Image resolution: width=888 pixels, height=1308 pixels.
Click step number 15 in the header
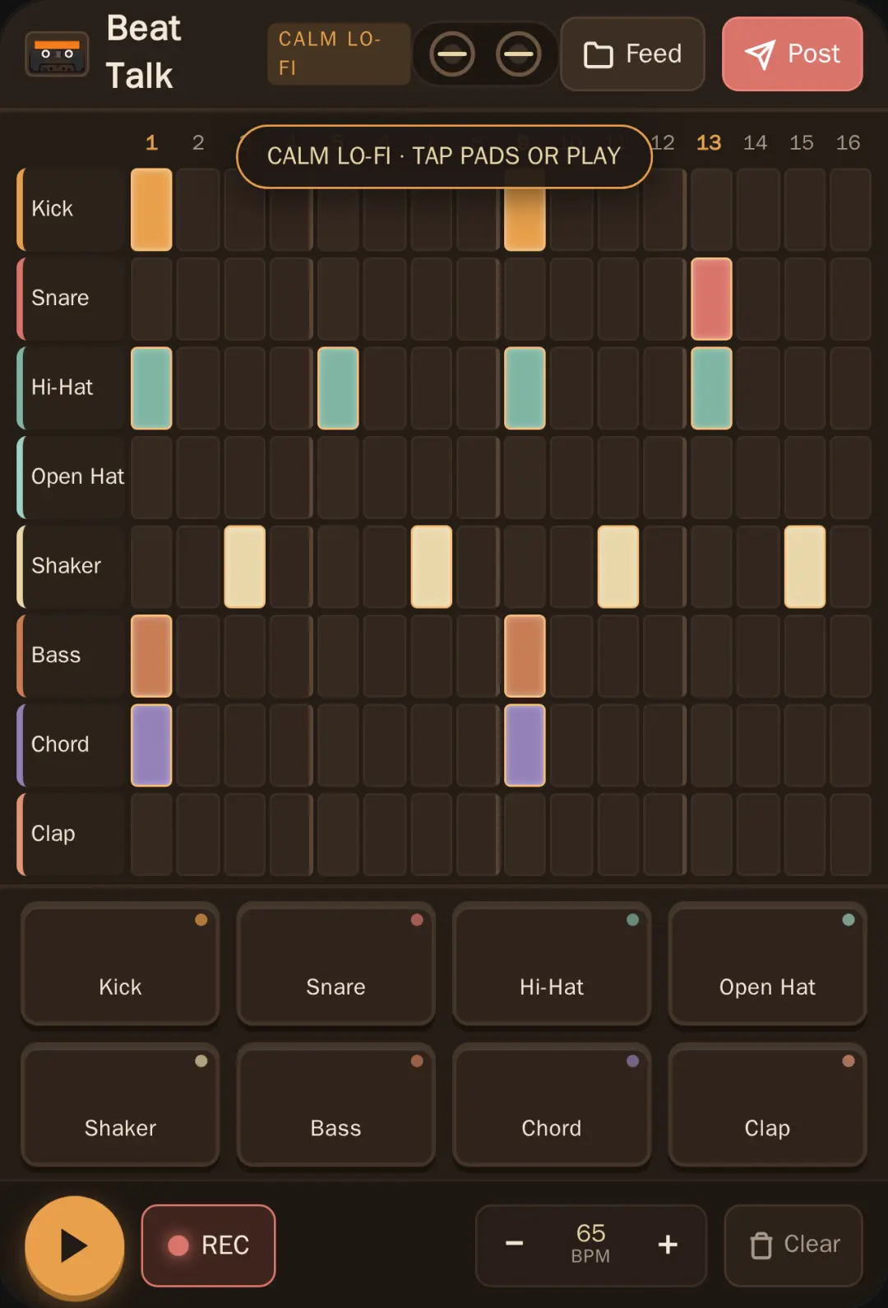point(802,142)
